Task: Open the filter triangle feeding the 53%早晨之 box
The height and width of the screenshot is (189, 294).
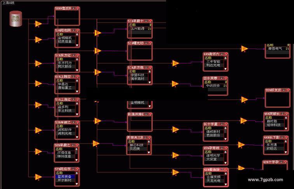Action: pyautogui.click(x=38, y=130)
